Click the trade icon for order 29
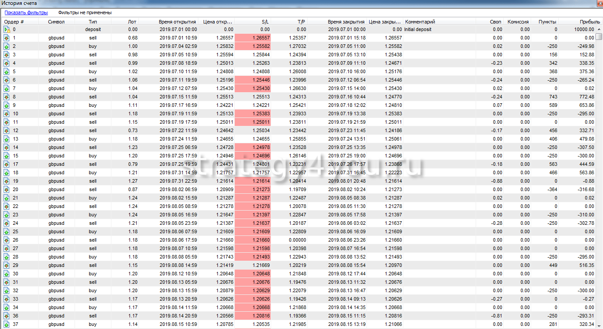 7,266
